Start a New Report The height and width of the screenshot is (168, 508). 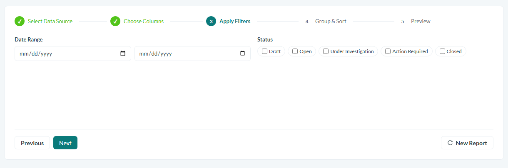coord(467,143)
